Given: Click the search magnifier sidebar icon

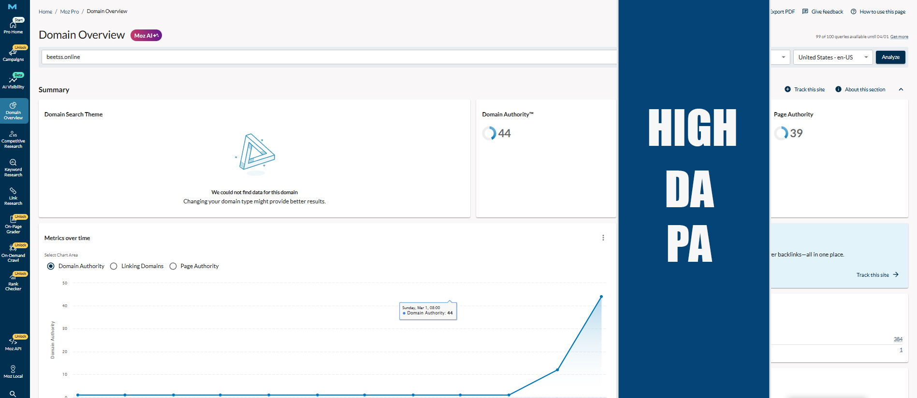Looking at the screenshot, I should (x=13, y=394).
